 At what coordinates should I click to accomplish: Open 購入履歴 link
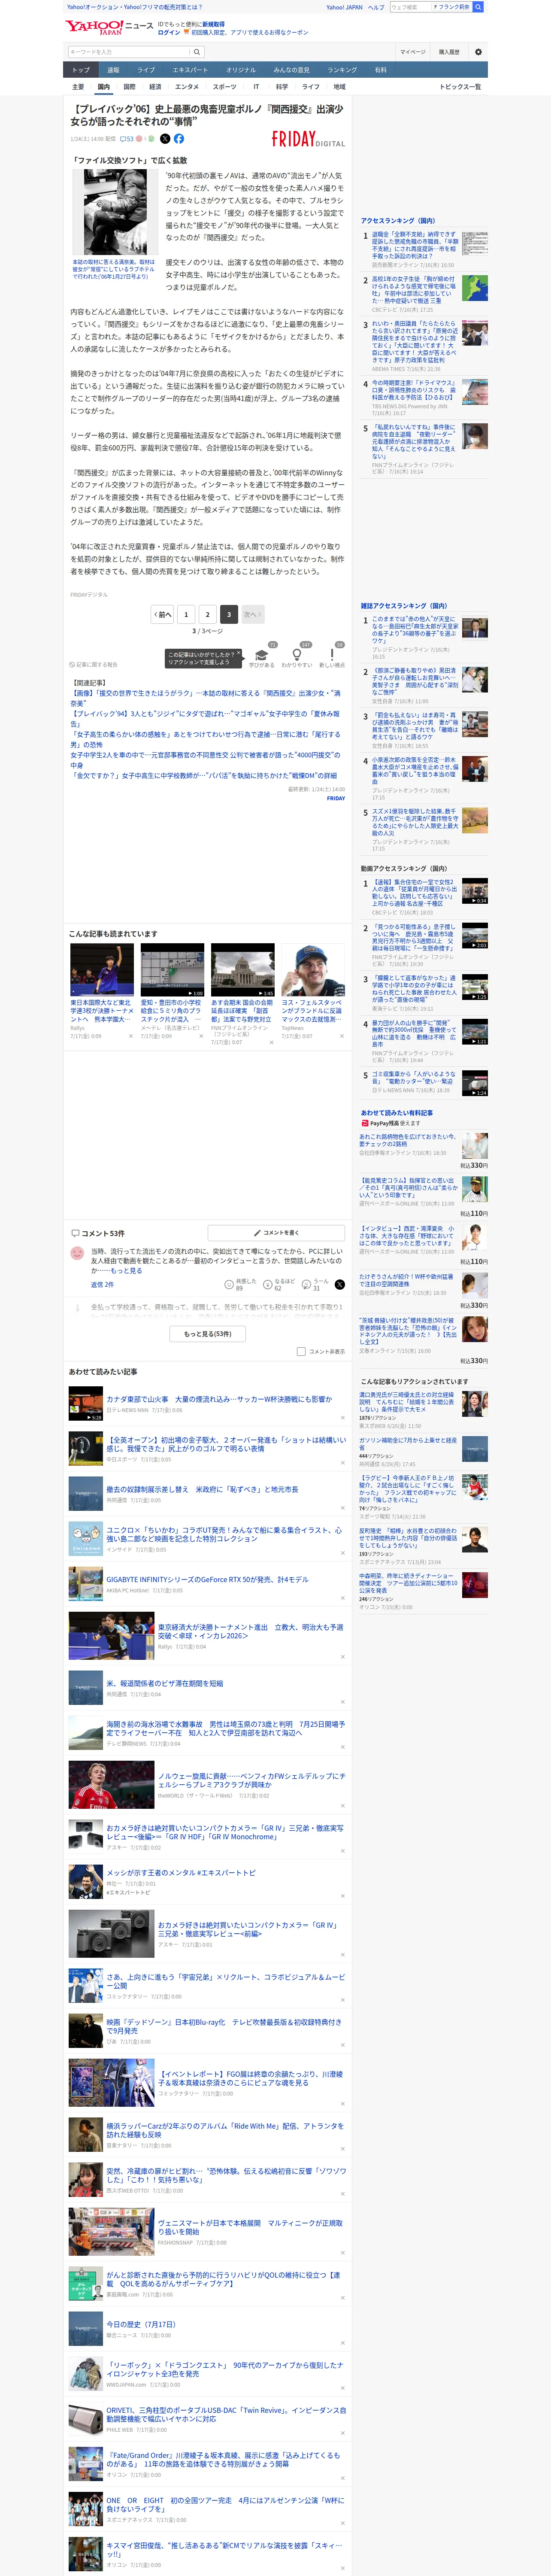point(449,52)
